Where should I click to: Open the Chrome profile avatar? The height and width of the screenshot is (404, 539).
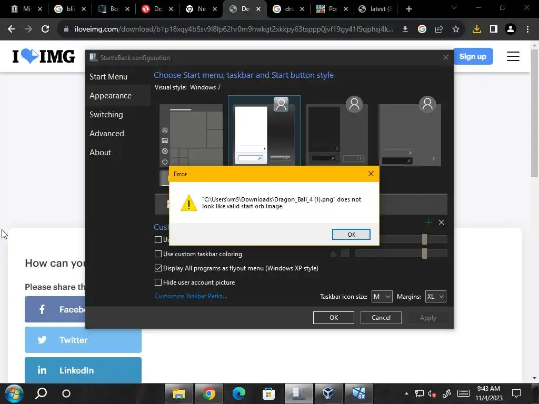tap(511, 29)
